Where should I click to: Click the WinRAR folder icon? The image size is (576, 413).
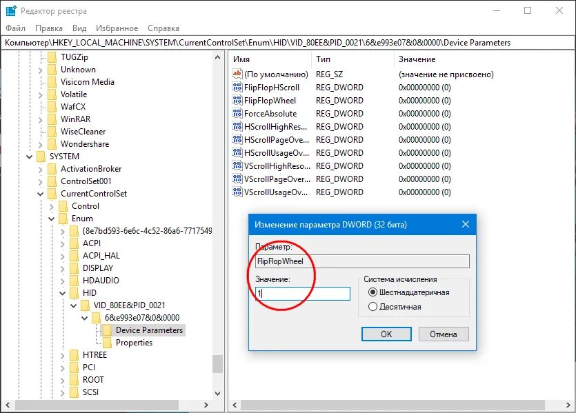(x=52, y=119)
